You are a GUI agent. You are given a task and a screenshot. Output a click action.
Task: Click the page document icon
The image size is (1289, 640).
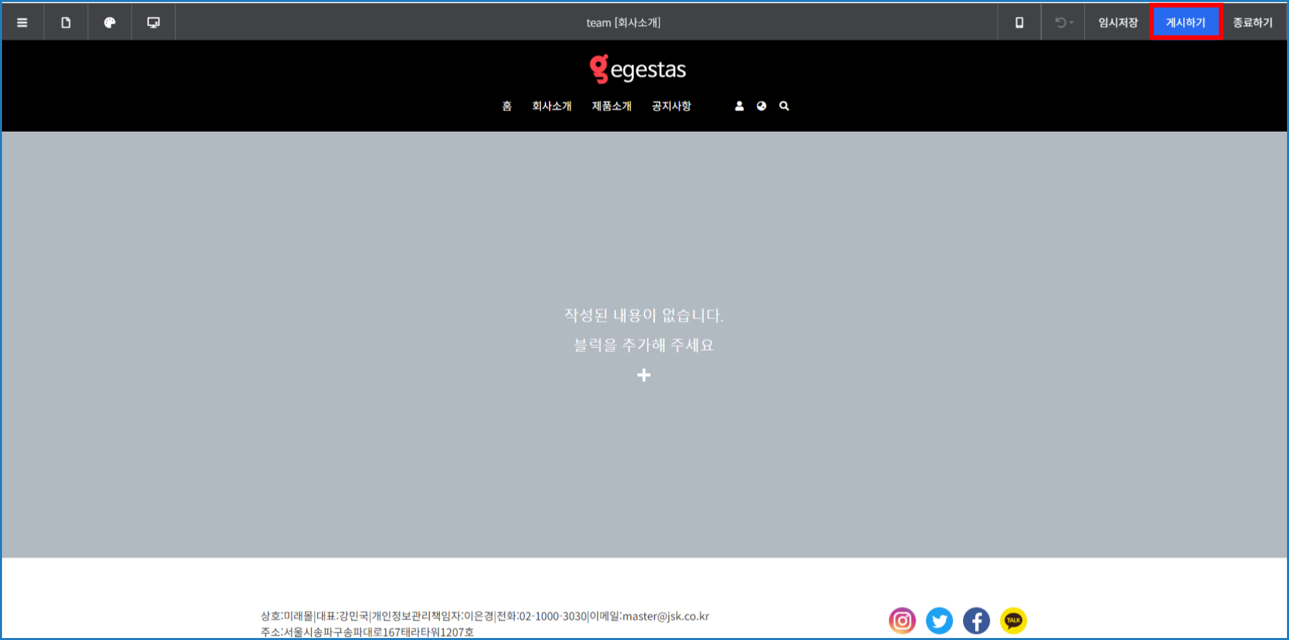[66, 23]
